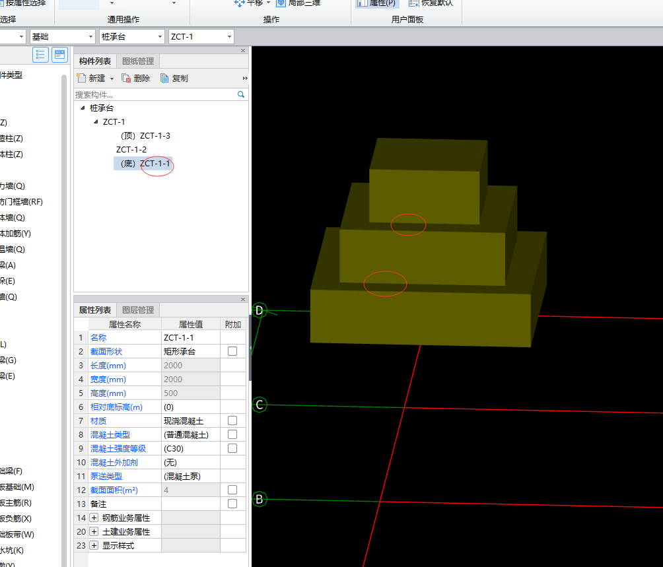
Task: Click the 泵送类型 property link
Action: click(106, 476)
